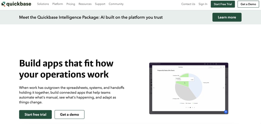Click the header Get a Demo button
Screen dimensions: 261x124
coord(248,4)
